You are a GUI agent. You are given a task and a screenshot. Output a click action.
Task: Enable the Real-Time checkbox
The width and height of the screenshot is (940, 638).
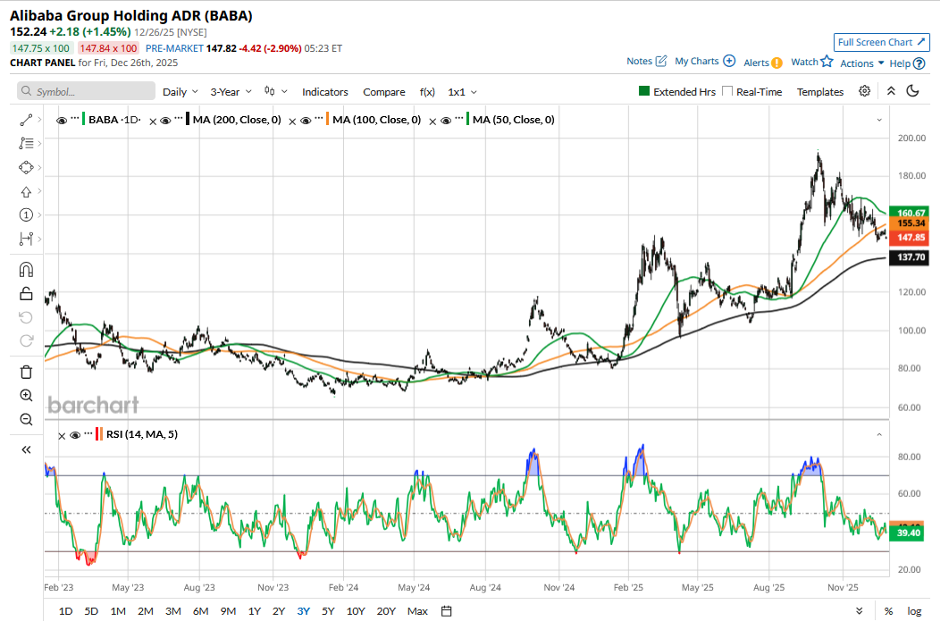pyautogui.click(x=727, y=91)
